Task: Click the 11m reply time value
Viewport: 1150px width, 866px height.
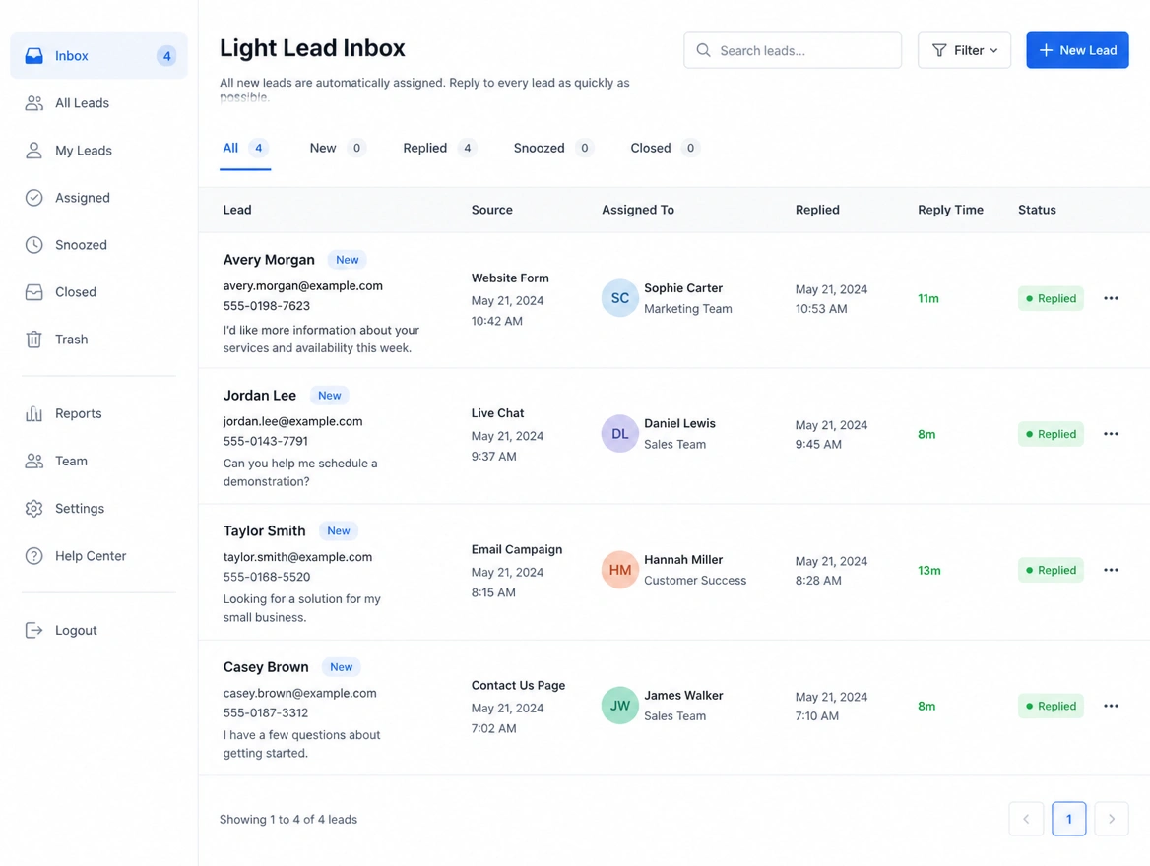Action: 927,298
